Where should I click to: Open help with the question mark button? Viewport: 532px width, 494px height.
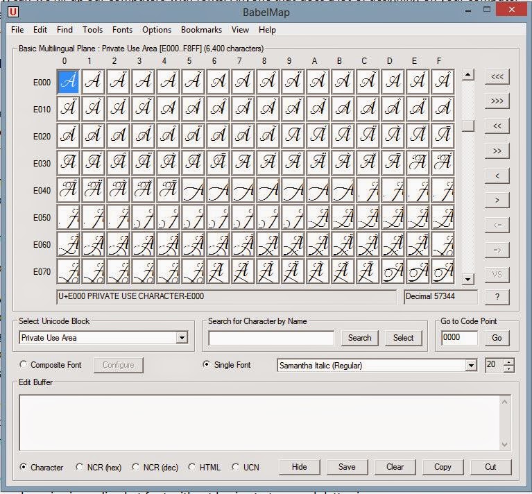coord(497,297)
